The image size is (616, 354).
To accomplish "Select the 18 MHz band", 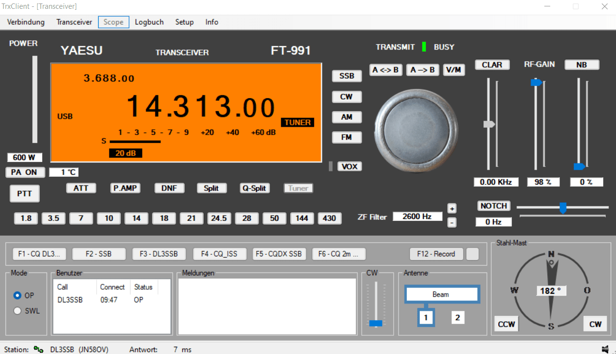I will 164,218.
